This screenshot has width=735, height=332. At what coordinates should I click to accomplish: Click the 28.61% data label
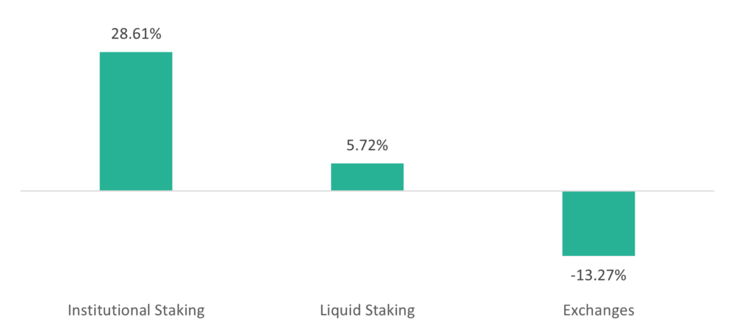[136, 34]
